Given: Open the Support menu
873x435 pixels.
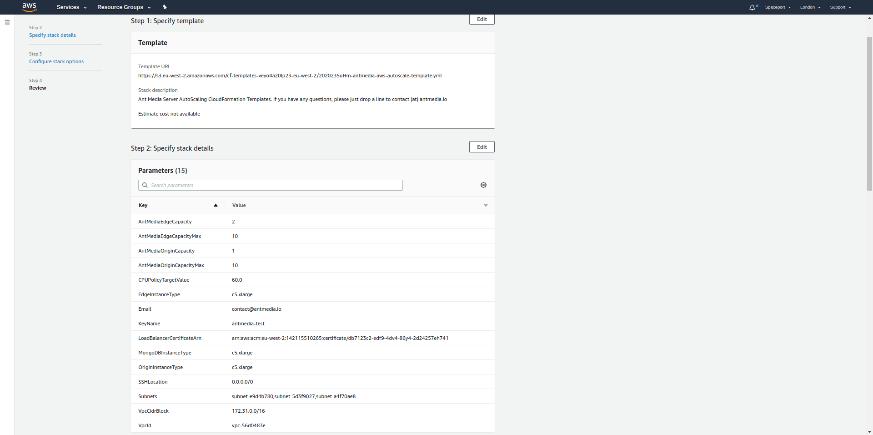Looking at the screenshot, I should click(x=840, y=7).
